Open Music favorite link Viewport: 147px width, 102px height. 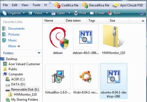click(13, 40)
